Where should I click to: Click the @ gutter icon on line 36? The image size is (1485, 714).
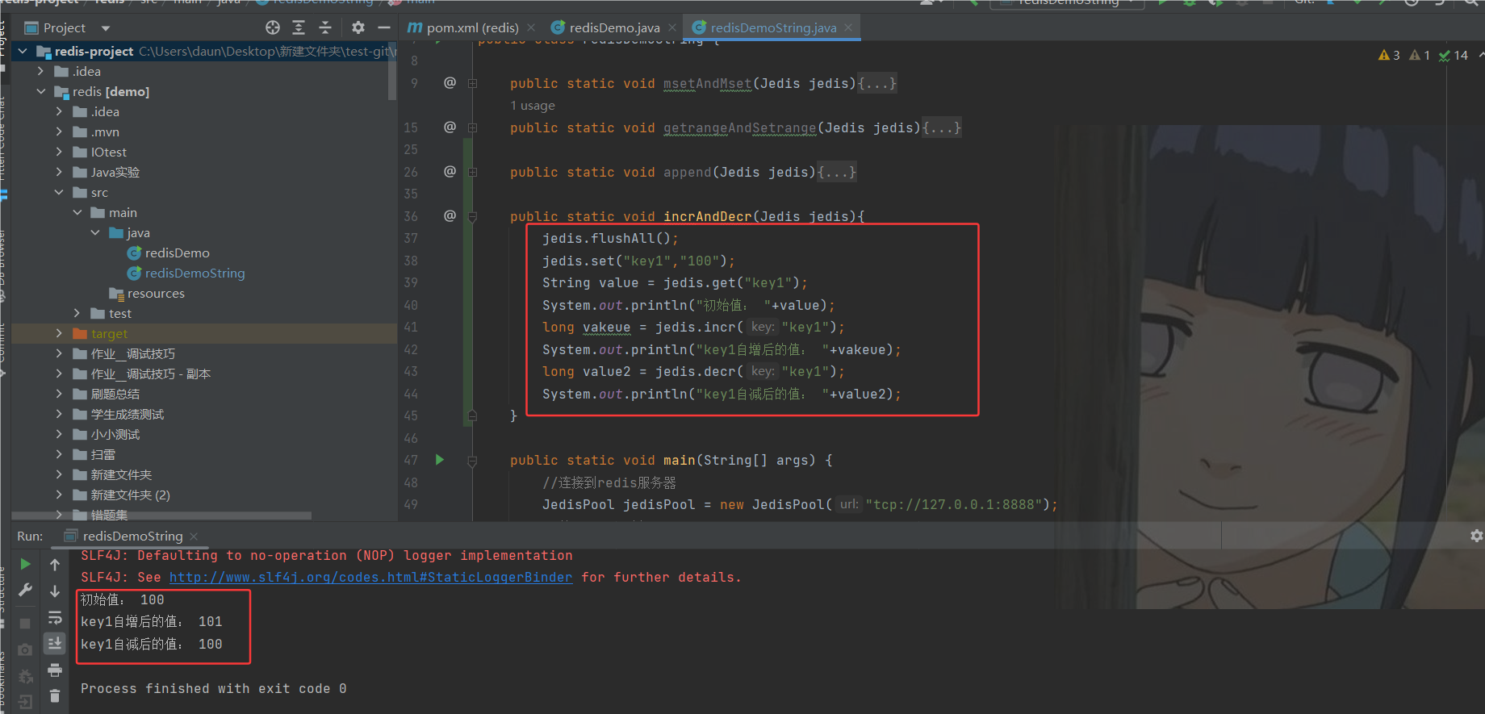coord(450,215)
